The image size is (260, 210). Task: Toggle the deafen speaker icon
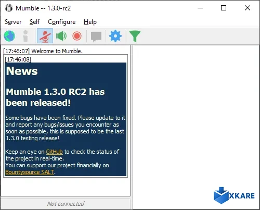pos(61,36)
